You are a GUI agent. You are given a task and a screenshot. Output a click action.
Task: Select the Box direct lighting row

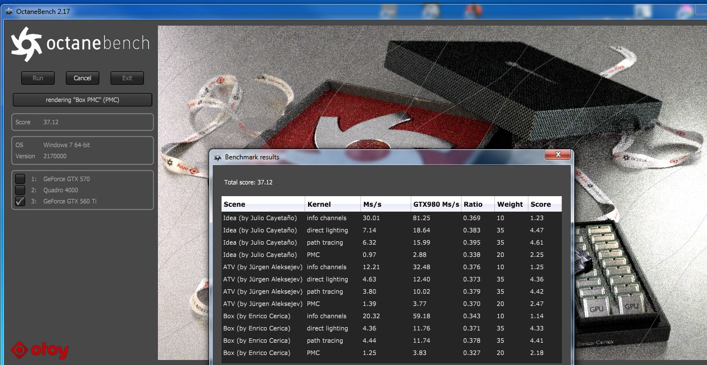391,328
